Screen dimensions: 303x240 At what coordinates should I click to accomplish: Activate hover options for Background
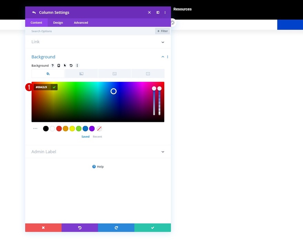[65, 65]
